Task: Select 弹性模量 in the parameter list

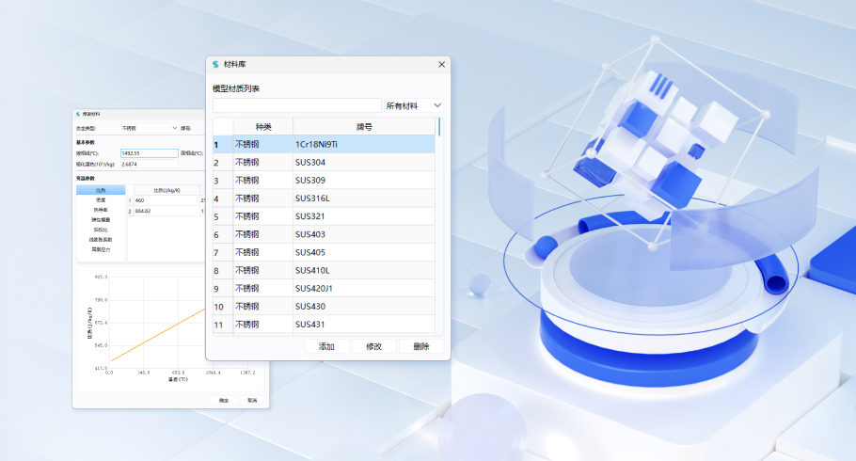Action: click(100, 219)
